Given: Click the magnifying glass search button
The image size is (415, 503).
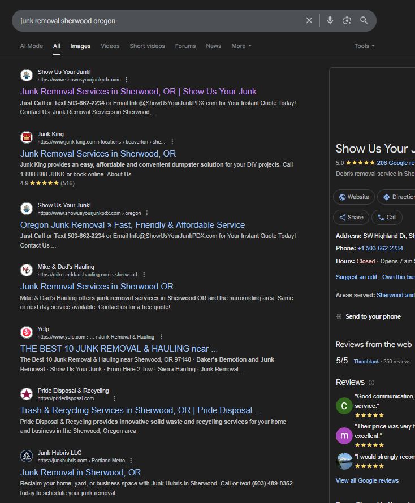Looking at the screenshot, I should pos(364,20).
